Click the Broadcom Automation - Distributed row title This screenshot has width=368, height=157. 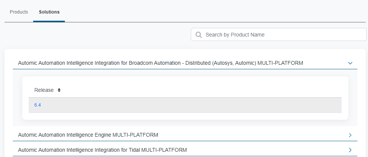tap(113, 63)
